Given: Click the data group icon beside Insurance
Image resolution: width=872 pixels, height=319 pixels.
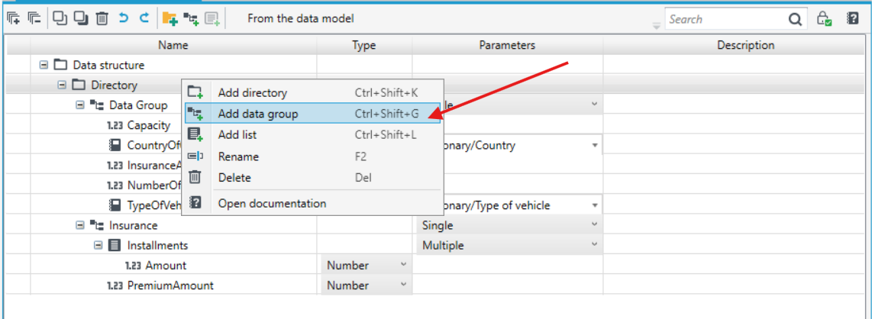Looking at the screenshot, I should tap(97, 226).
